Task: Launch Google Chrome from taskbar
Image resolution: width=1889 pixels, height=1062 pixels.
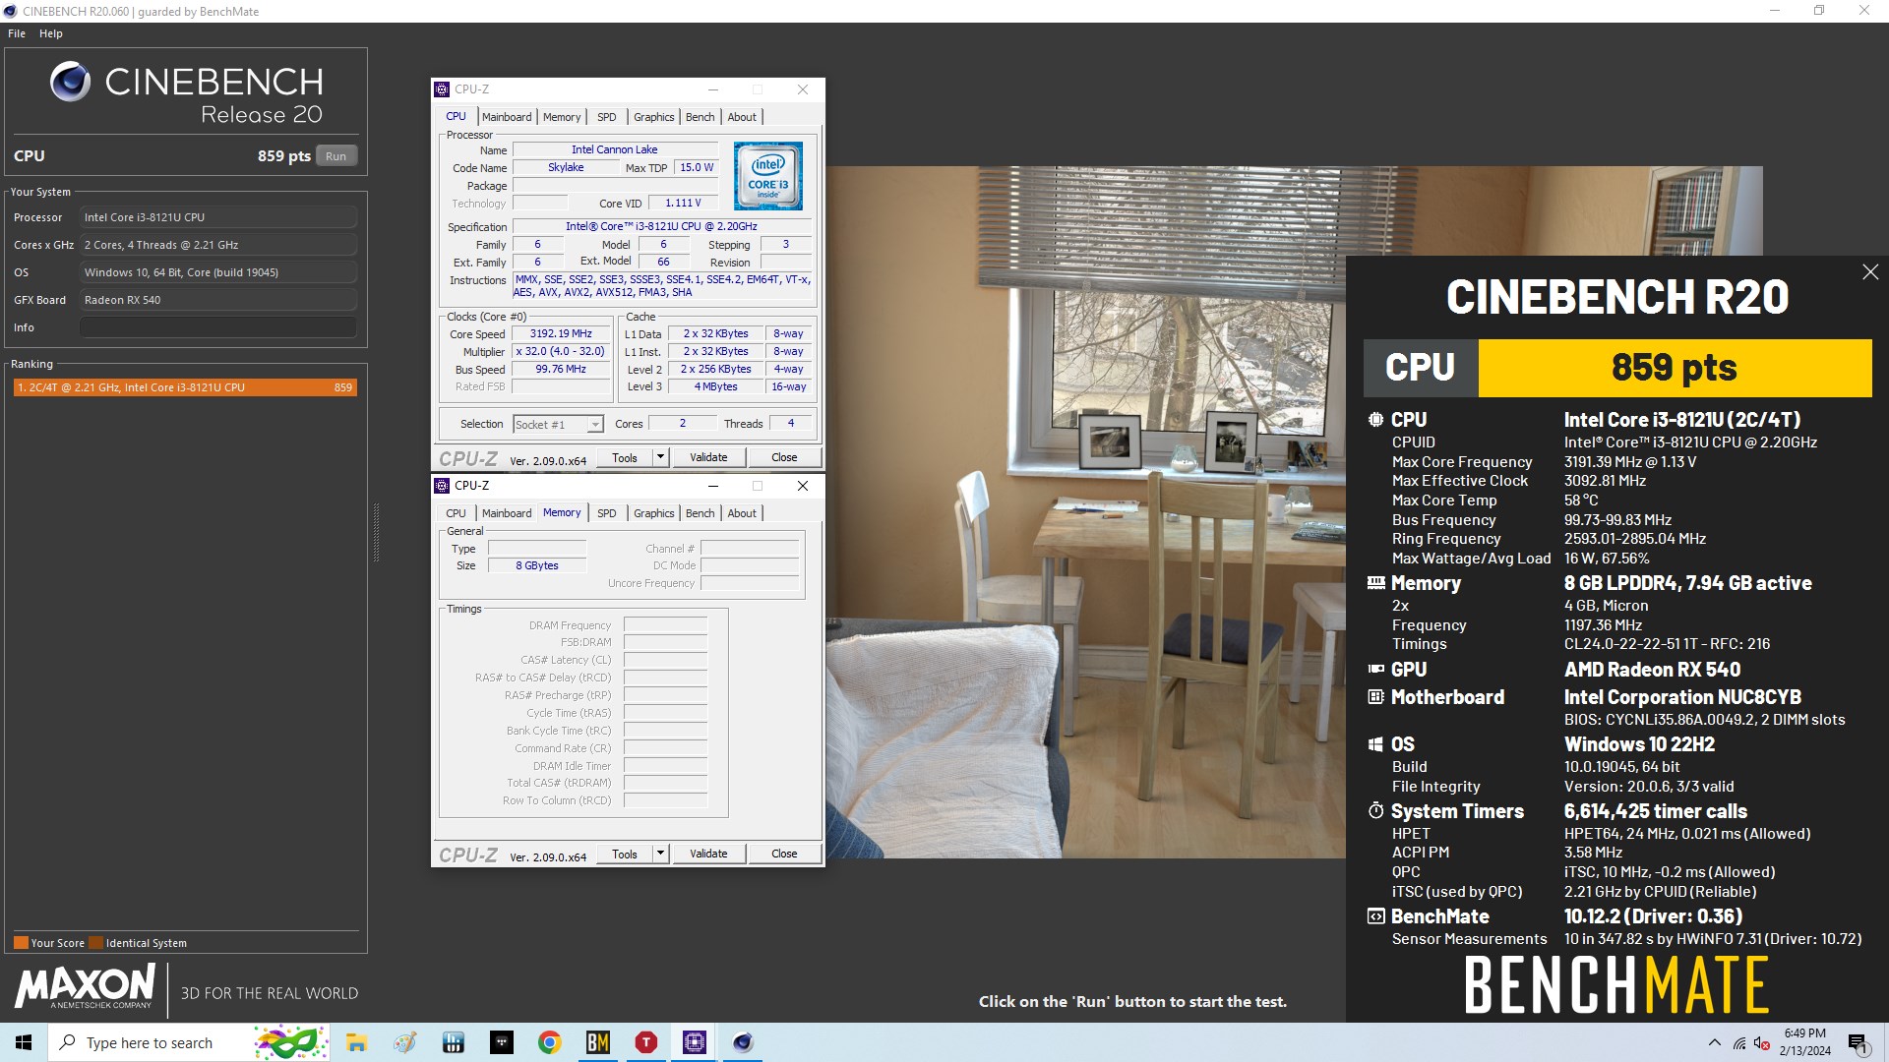Action: pos(550,1042)
